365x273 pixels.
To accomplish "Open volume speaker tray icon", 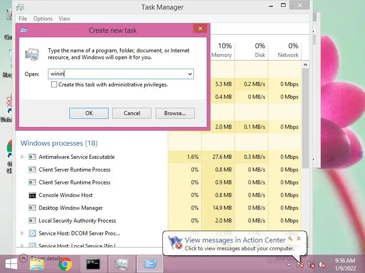I will (322, 264).
